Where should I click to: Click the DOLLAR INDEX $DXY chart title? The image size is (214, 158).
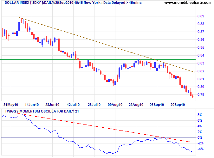(73, 3)
